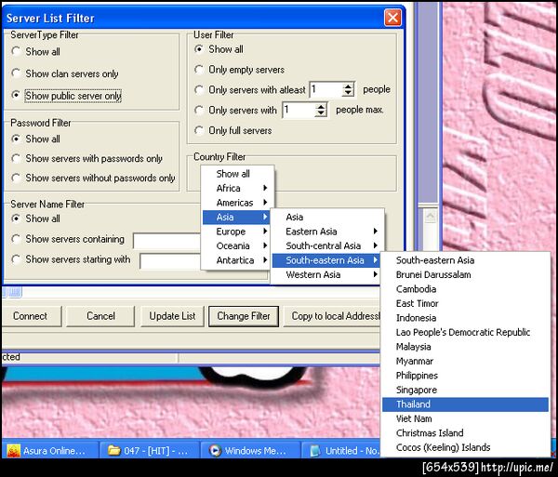This screenshot has width=558, height=477.
Task: Enable 'Only empty servers' option
Action: coord(199,70)
